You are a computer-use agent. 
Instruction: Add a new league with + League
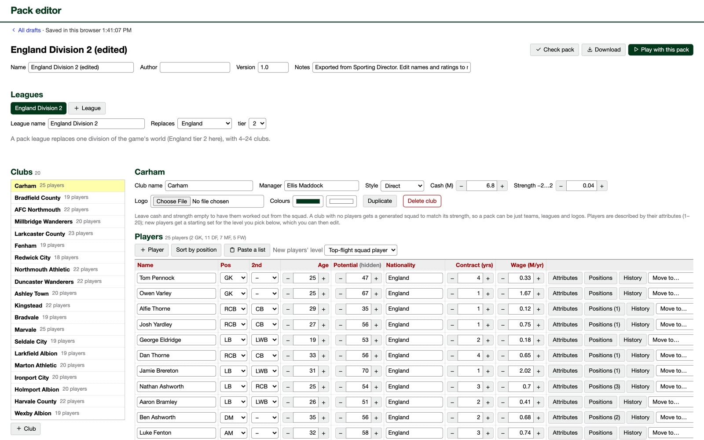pos(87,108)
